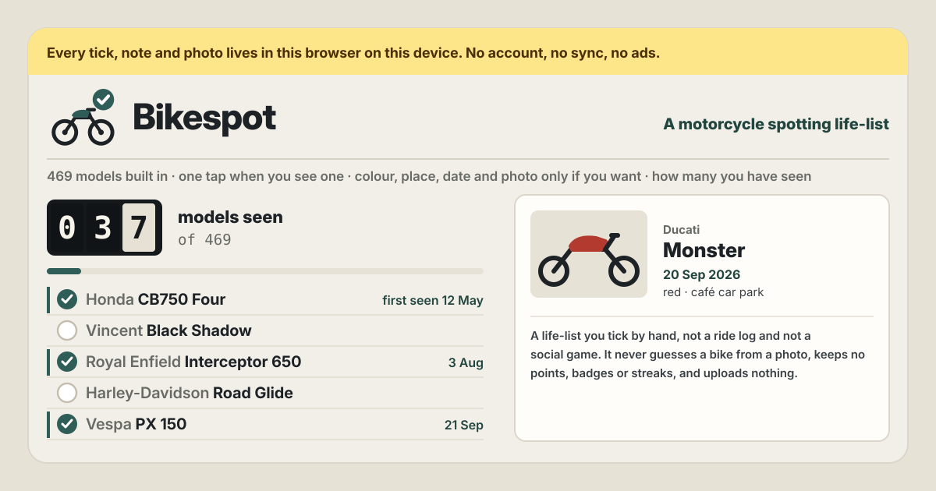This screenshot has width=936, height=491.
Task: Untick the Vespa PX 150 checkbox
Action: pos(67,424)
